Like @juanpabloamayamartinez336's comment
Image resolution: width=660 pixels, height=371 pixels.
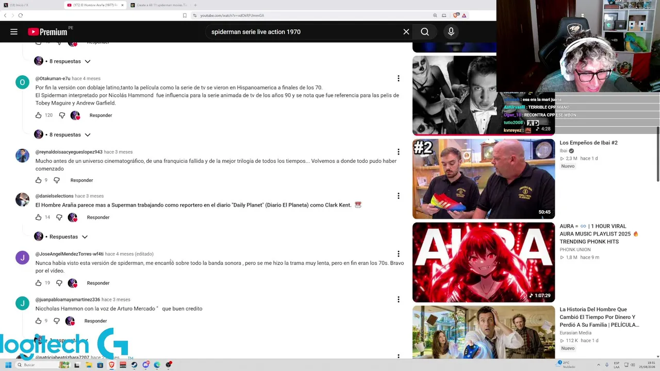point(39,321)
